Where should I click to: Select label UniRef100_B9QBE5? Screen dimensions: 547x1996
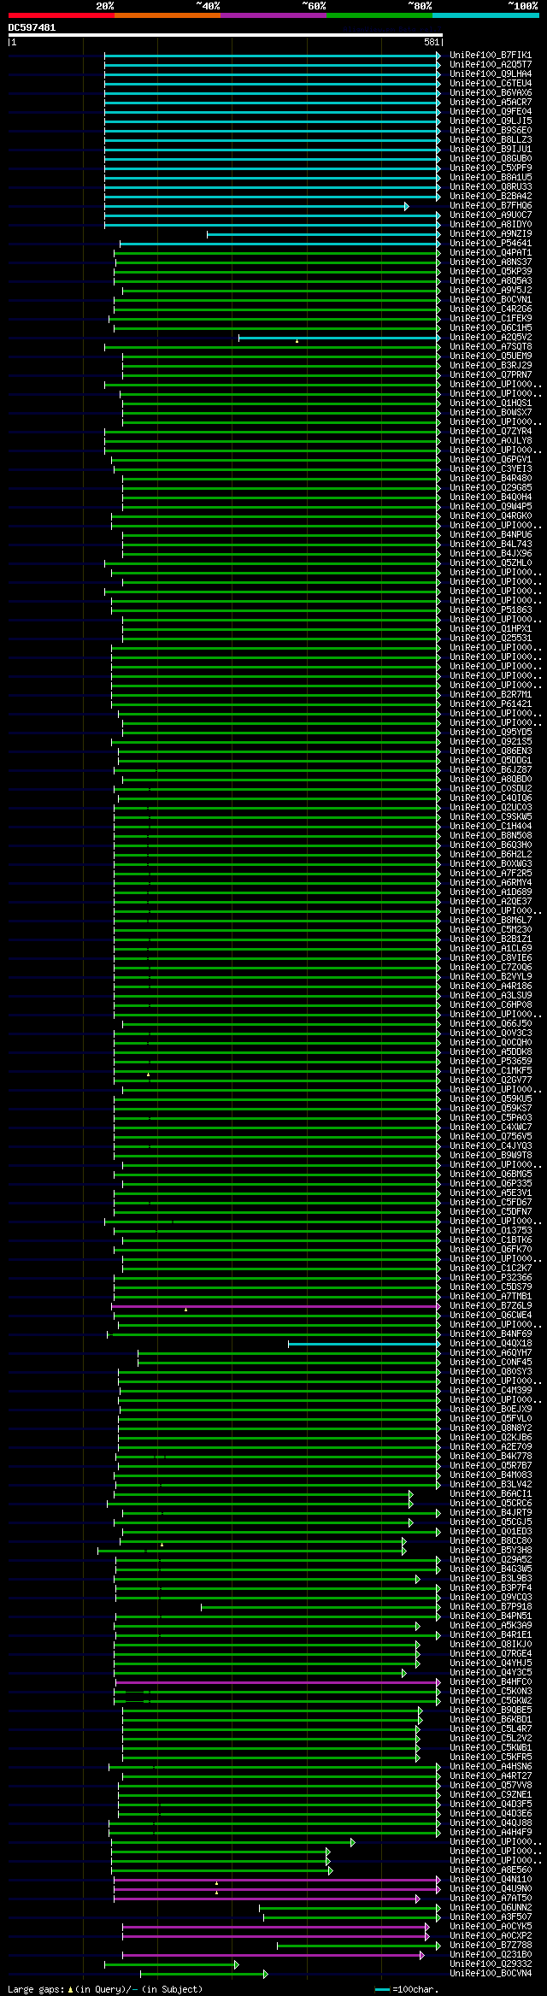click(x=491, y=1710)
